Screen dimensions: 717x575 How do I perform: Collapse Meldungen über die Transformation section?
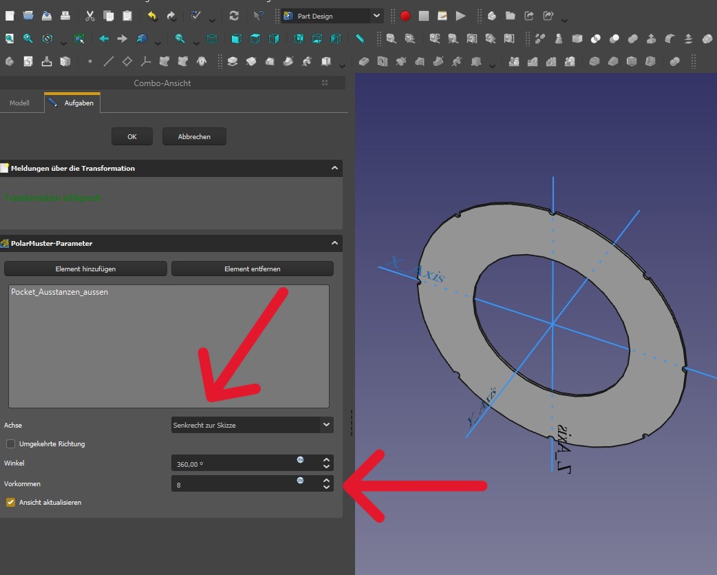point(334,168)
